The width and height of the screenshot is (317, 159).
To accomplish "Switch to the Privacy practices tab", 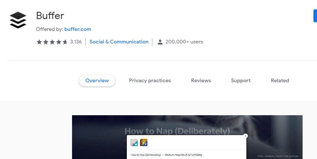I will [x=150, y=81].
